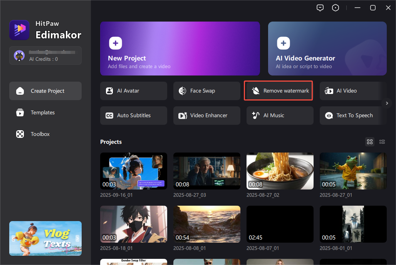Click the HitPaw Edimakor logo icon
The width and height of the screenshot is (396, 265).
tap(19, 30)
